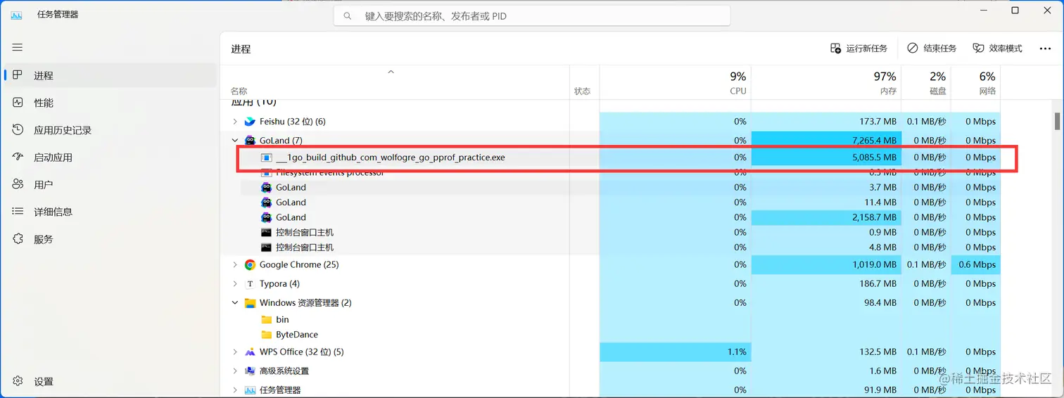Click the Task Manager app icon in title bar
This screenshot has height=398, width=1064.
point(16,15)
